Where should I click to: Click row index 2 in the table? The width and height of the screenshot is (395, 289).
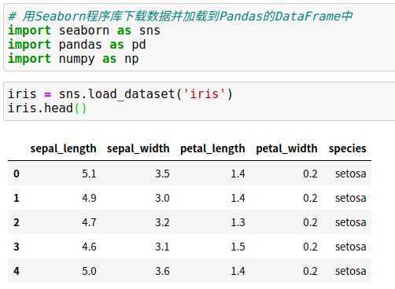17,222
